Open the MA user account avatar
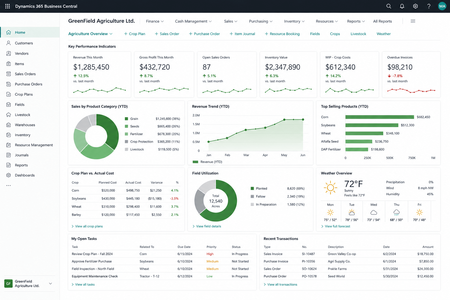 (x=442, y=6)
